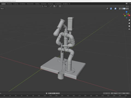Toggle show overlays button
The image size is (131, 98).
click(x=115, y=9)
